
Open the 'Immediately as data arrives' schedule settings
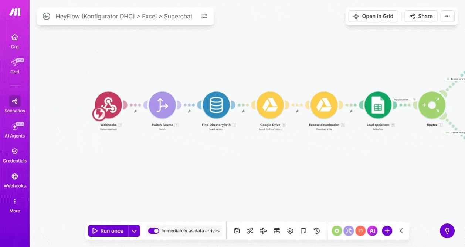click(x=190, y=231)
